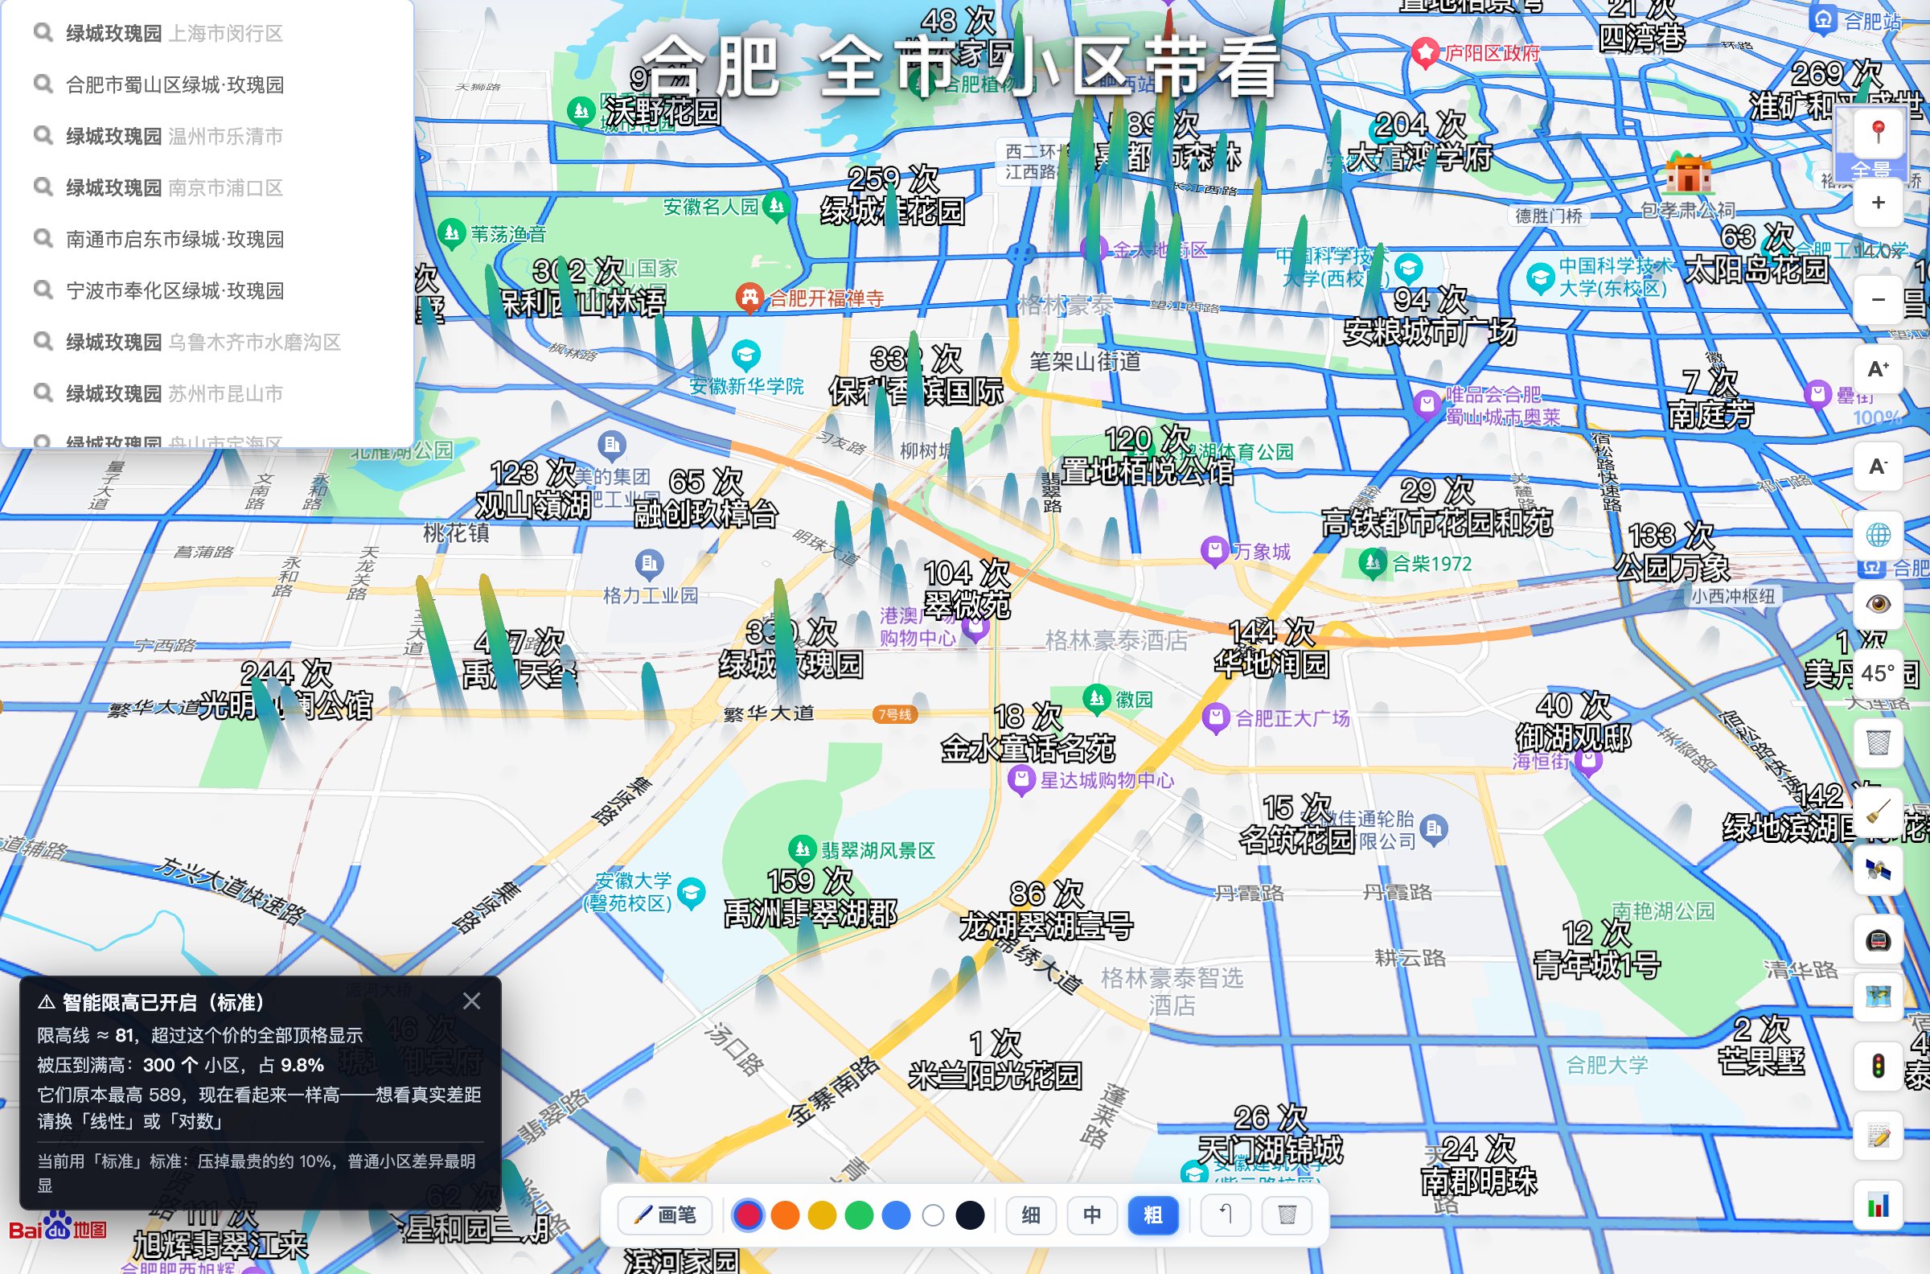Screen dimensions: 1930x1274
Task: Select suggestion 宁波市奉化区绿城·玫瑰园
Action: click(x=208, y=290)
